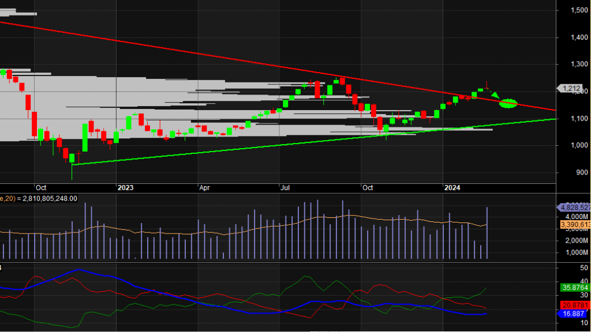Screen dimensions: 591x332
Task: Click the blue 16.887 indicator tag
Action: pyautogui.click(x=573, y=314)
